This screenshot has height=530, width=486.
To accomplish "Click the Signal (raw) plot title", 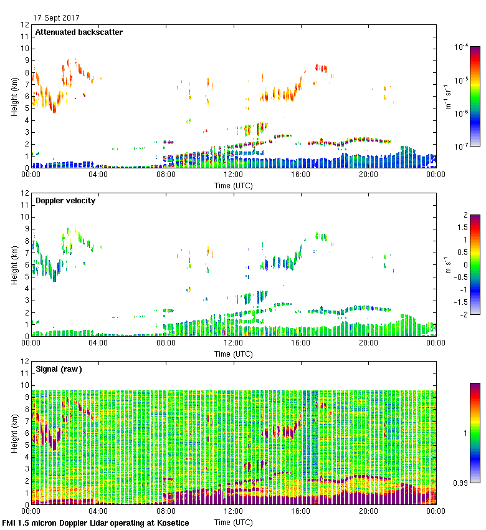I will point(59,369).
